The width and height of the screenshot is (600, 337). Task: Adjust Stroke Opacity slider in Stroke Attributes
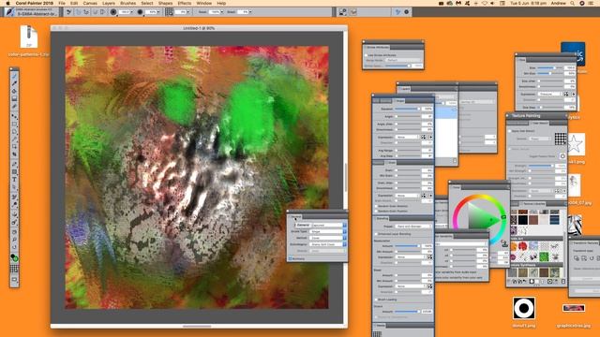pyautogui.click(x=397, y=66)
